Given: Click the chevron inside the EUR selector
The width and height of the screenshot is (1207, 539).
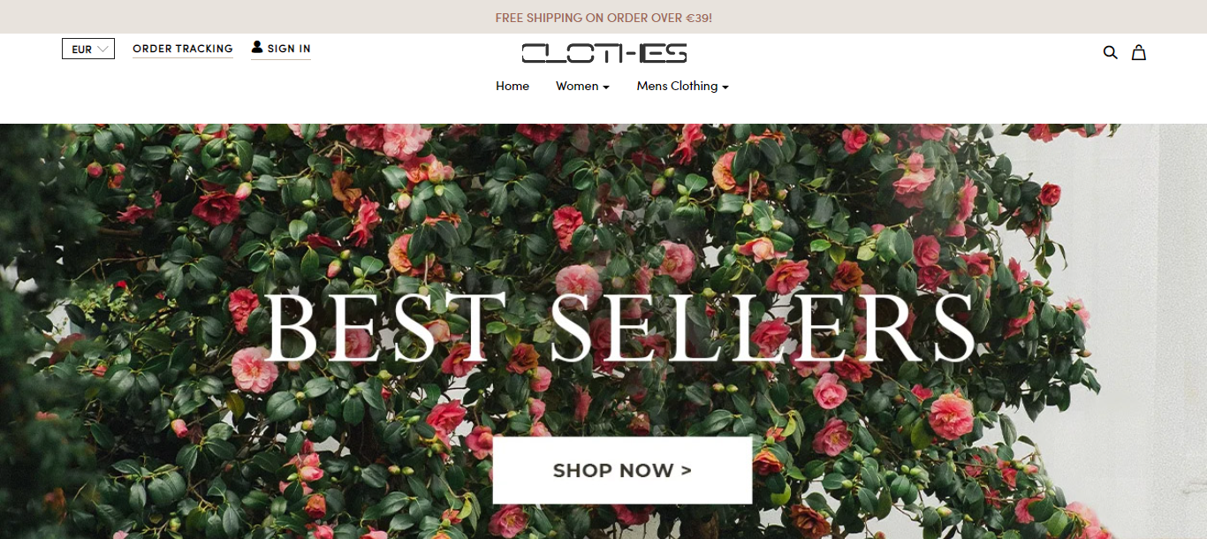Looking at the screenshot, I should tap(103, 49).
